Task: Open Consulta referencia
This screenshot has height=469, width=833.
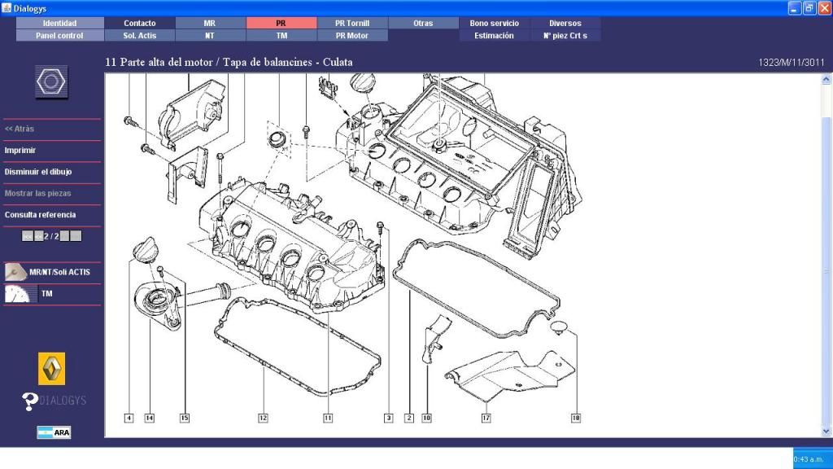Action: point(40,215)
